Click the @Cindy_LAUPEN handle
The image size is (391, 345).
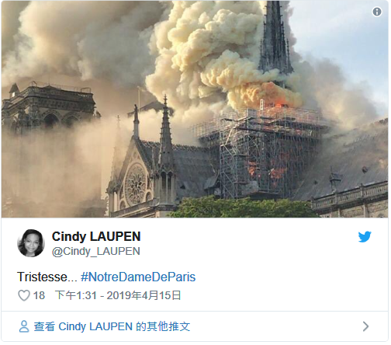click(96, 253)
